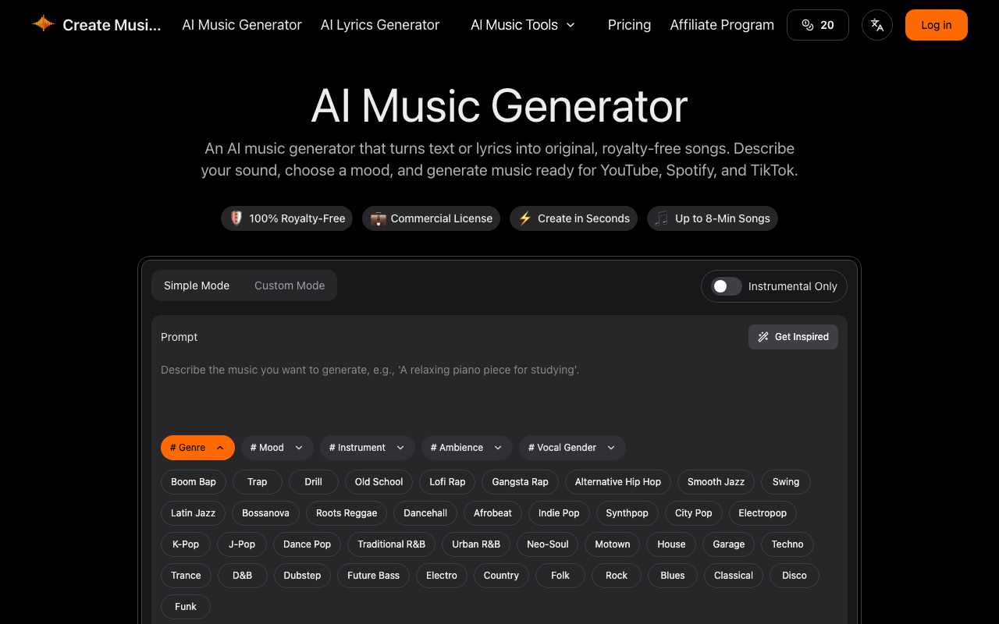Expand the # Vocal Gender dropdown
Screen dimensions: 999x624
coord(572,448)
